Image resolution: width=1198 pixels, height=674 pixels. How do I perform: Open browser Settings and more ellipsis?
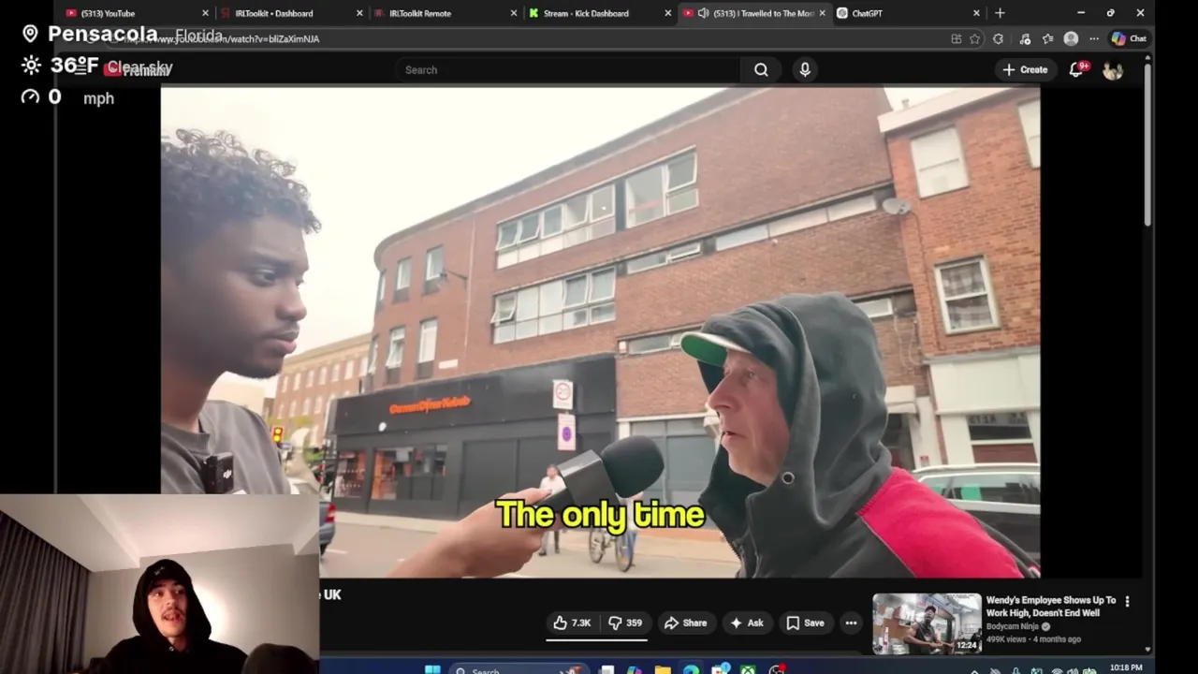pyautogui.click(x=1093, y=38)
